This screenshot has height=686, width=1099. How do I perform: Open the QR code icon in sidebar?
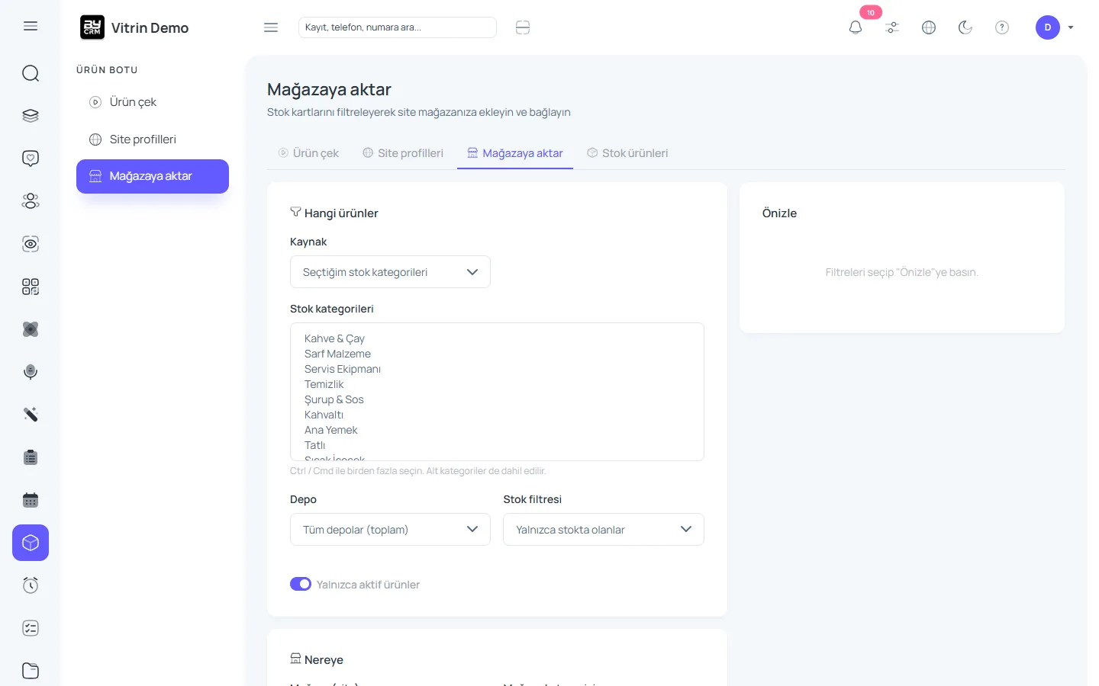click(31, 287)
